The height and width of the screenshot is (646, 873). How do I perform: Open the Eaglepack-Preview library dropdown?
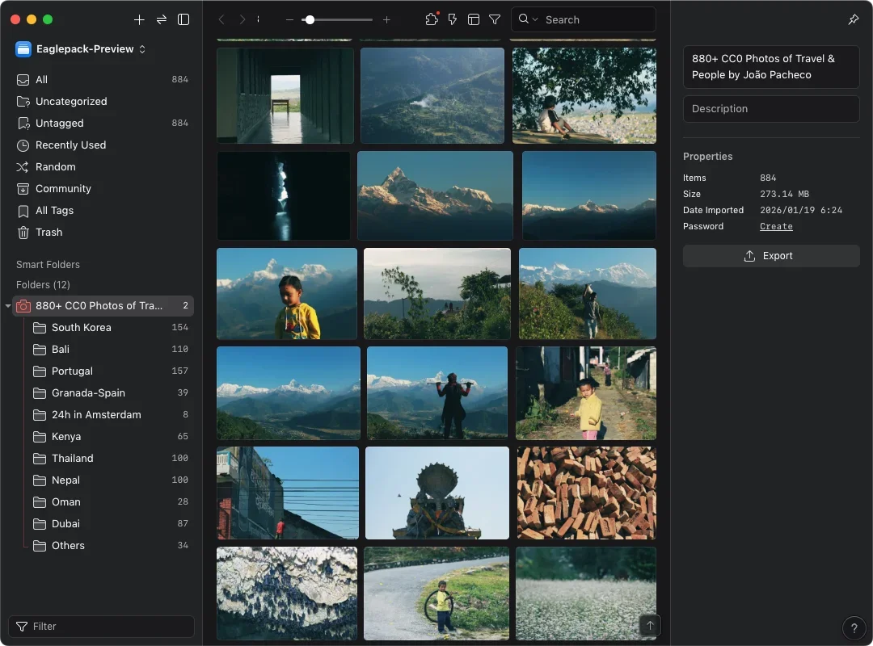[81, 49]
